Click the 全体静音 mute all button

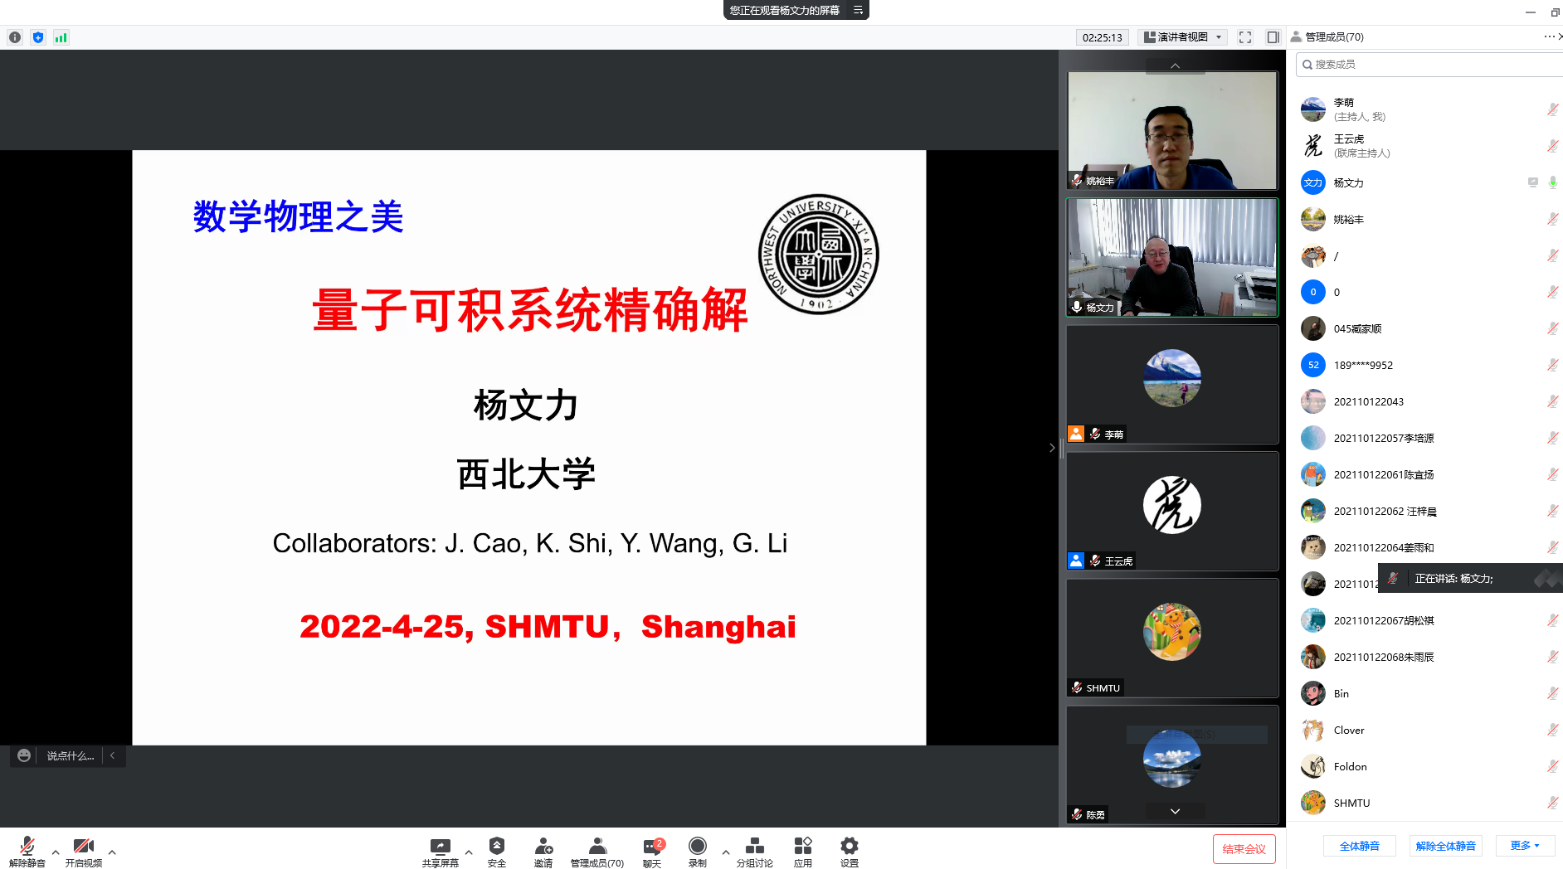point(1359,846)
